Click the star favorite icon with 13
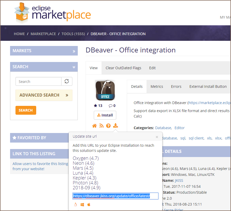This screenshot has width=231, height=211. (x=96, y=106)
